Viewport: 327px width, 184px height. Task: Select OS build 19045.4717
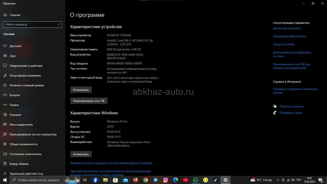click(114, 137)
